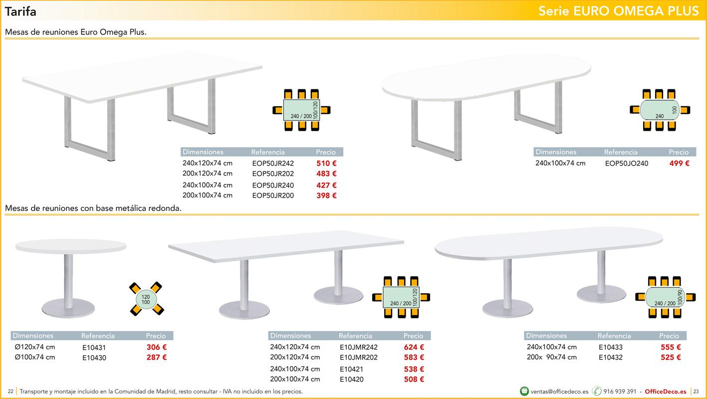The image size is (707, 399).
Task: Click the 427 € price
Action: coord(326,185)
